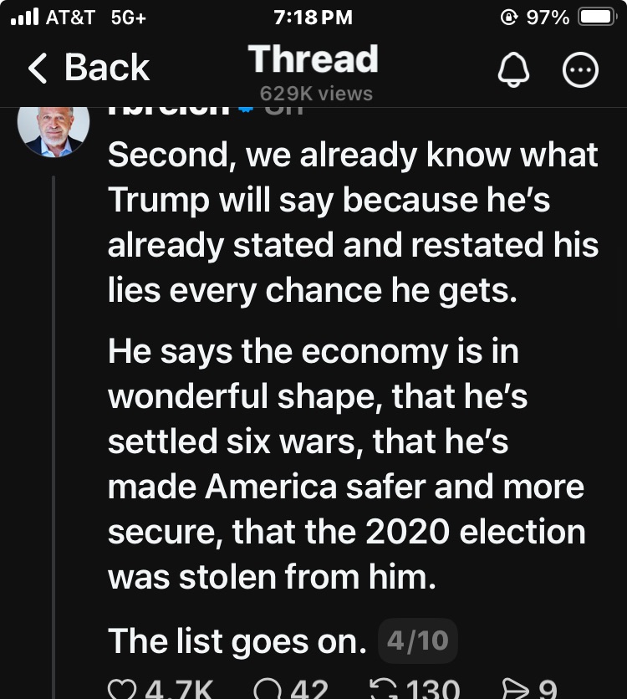
Task: Tap the Thread title in header
Action: pos(313,59)
